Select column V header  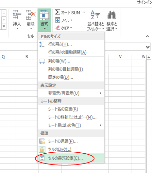(120, 57)
